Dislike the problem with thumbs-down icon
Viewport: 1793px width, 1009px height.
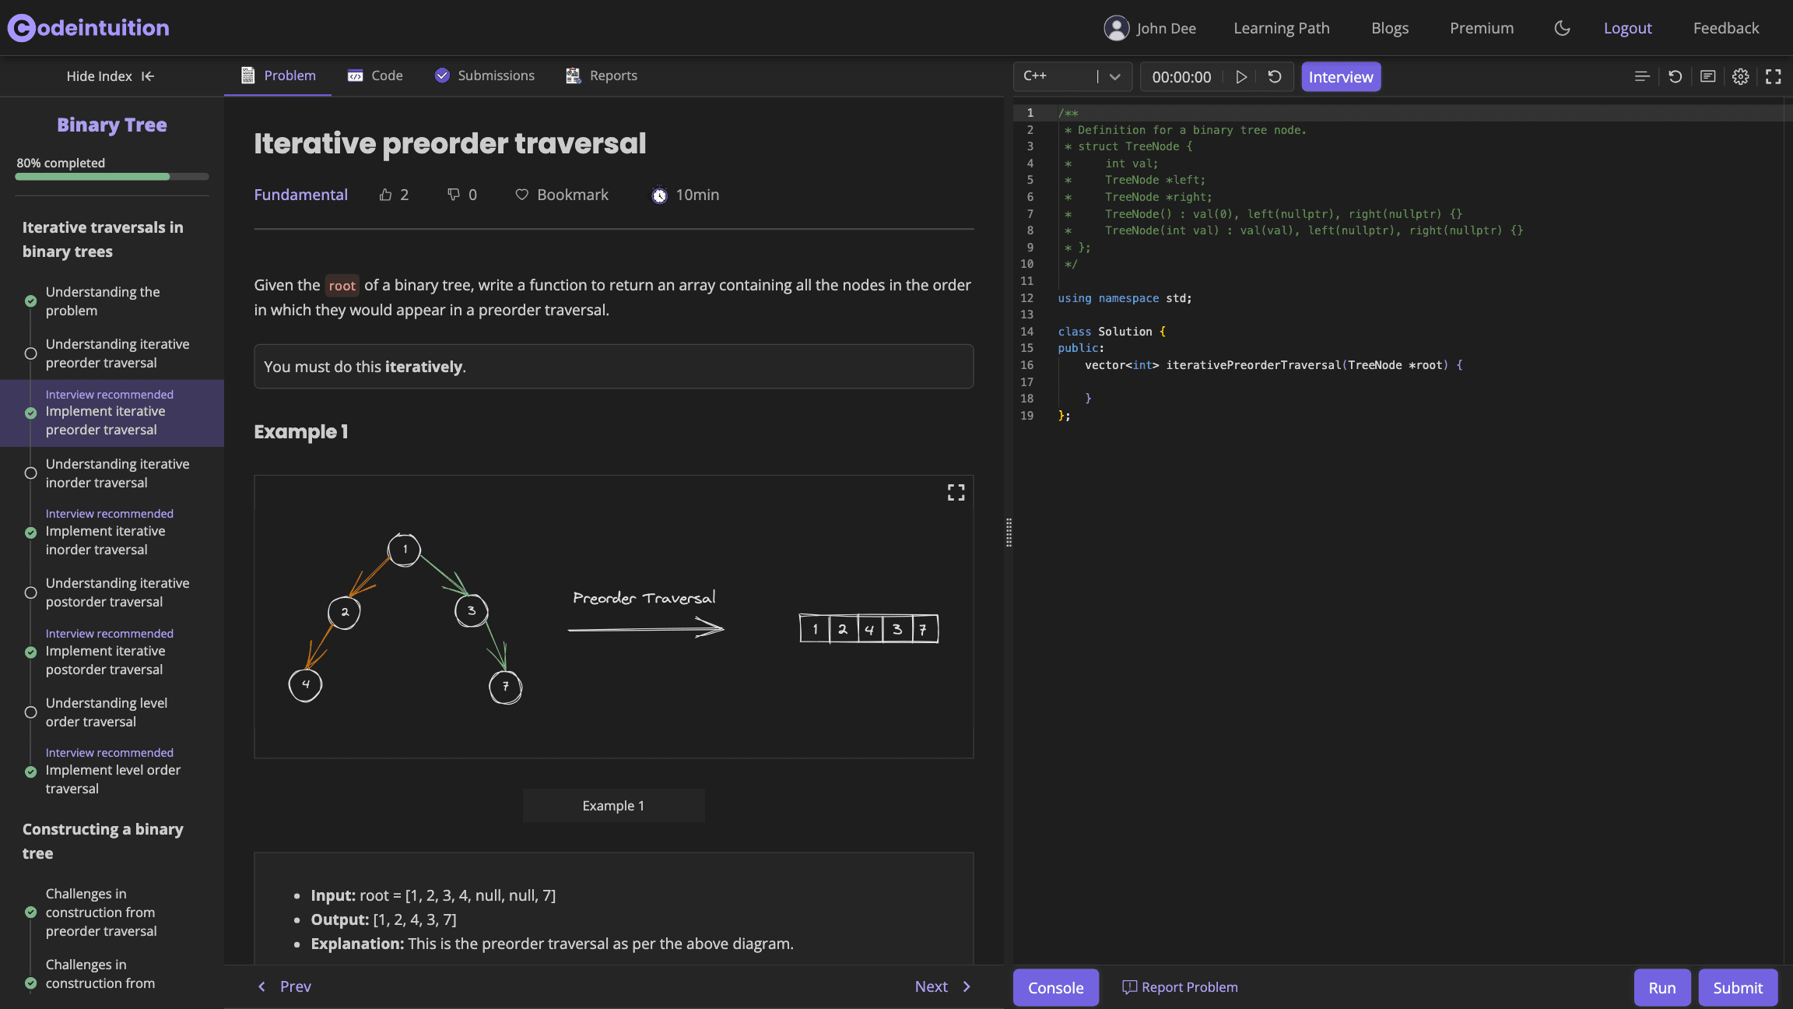click(454, 195)
